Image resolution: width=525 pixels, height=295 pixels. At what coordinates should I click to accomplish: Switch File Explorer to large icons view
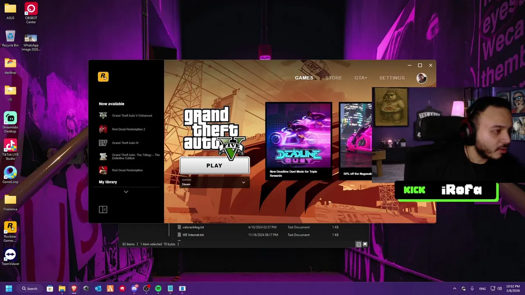point(365,244)
